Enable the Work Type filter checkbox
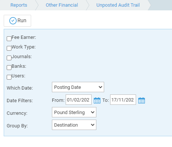 pos(9,48)
